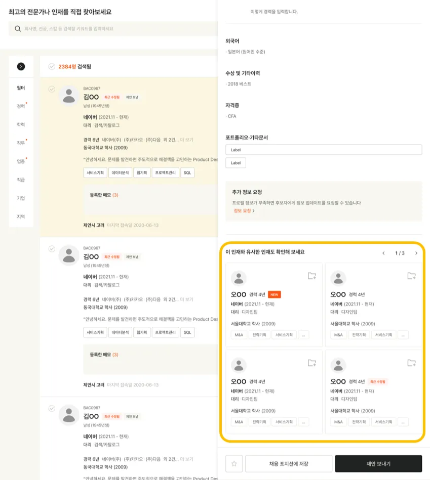Open the 업종 filter
Image resolution: width=430 pixels, height=480 pixels.
(21, 161)
